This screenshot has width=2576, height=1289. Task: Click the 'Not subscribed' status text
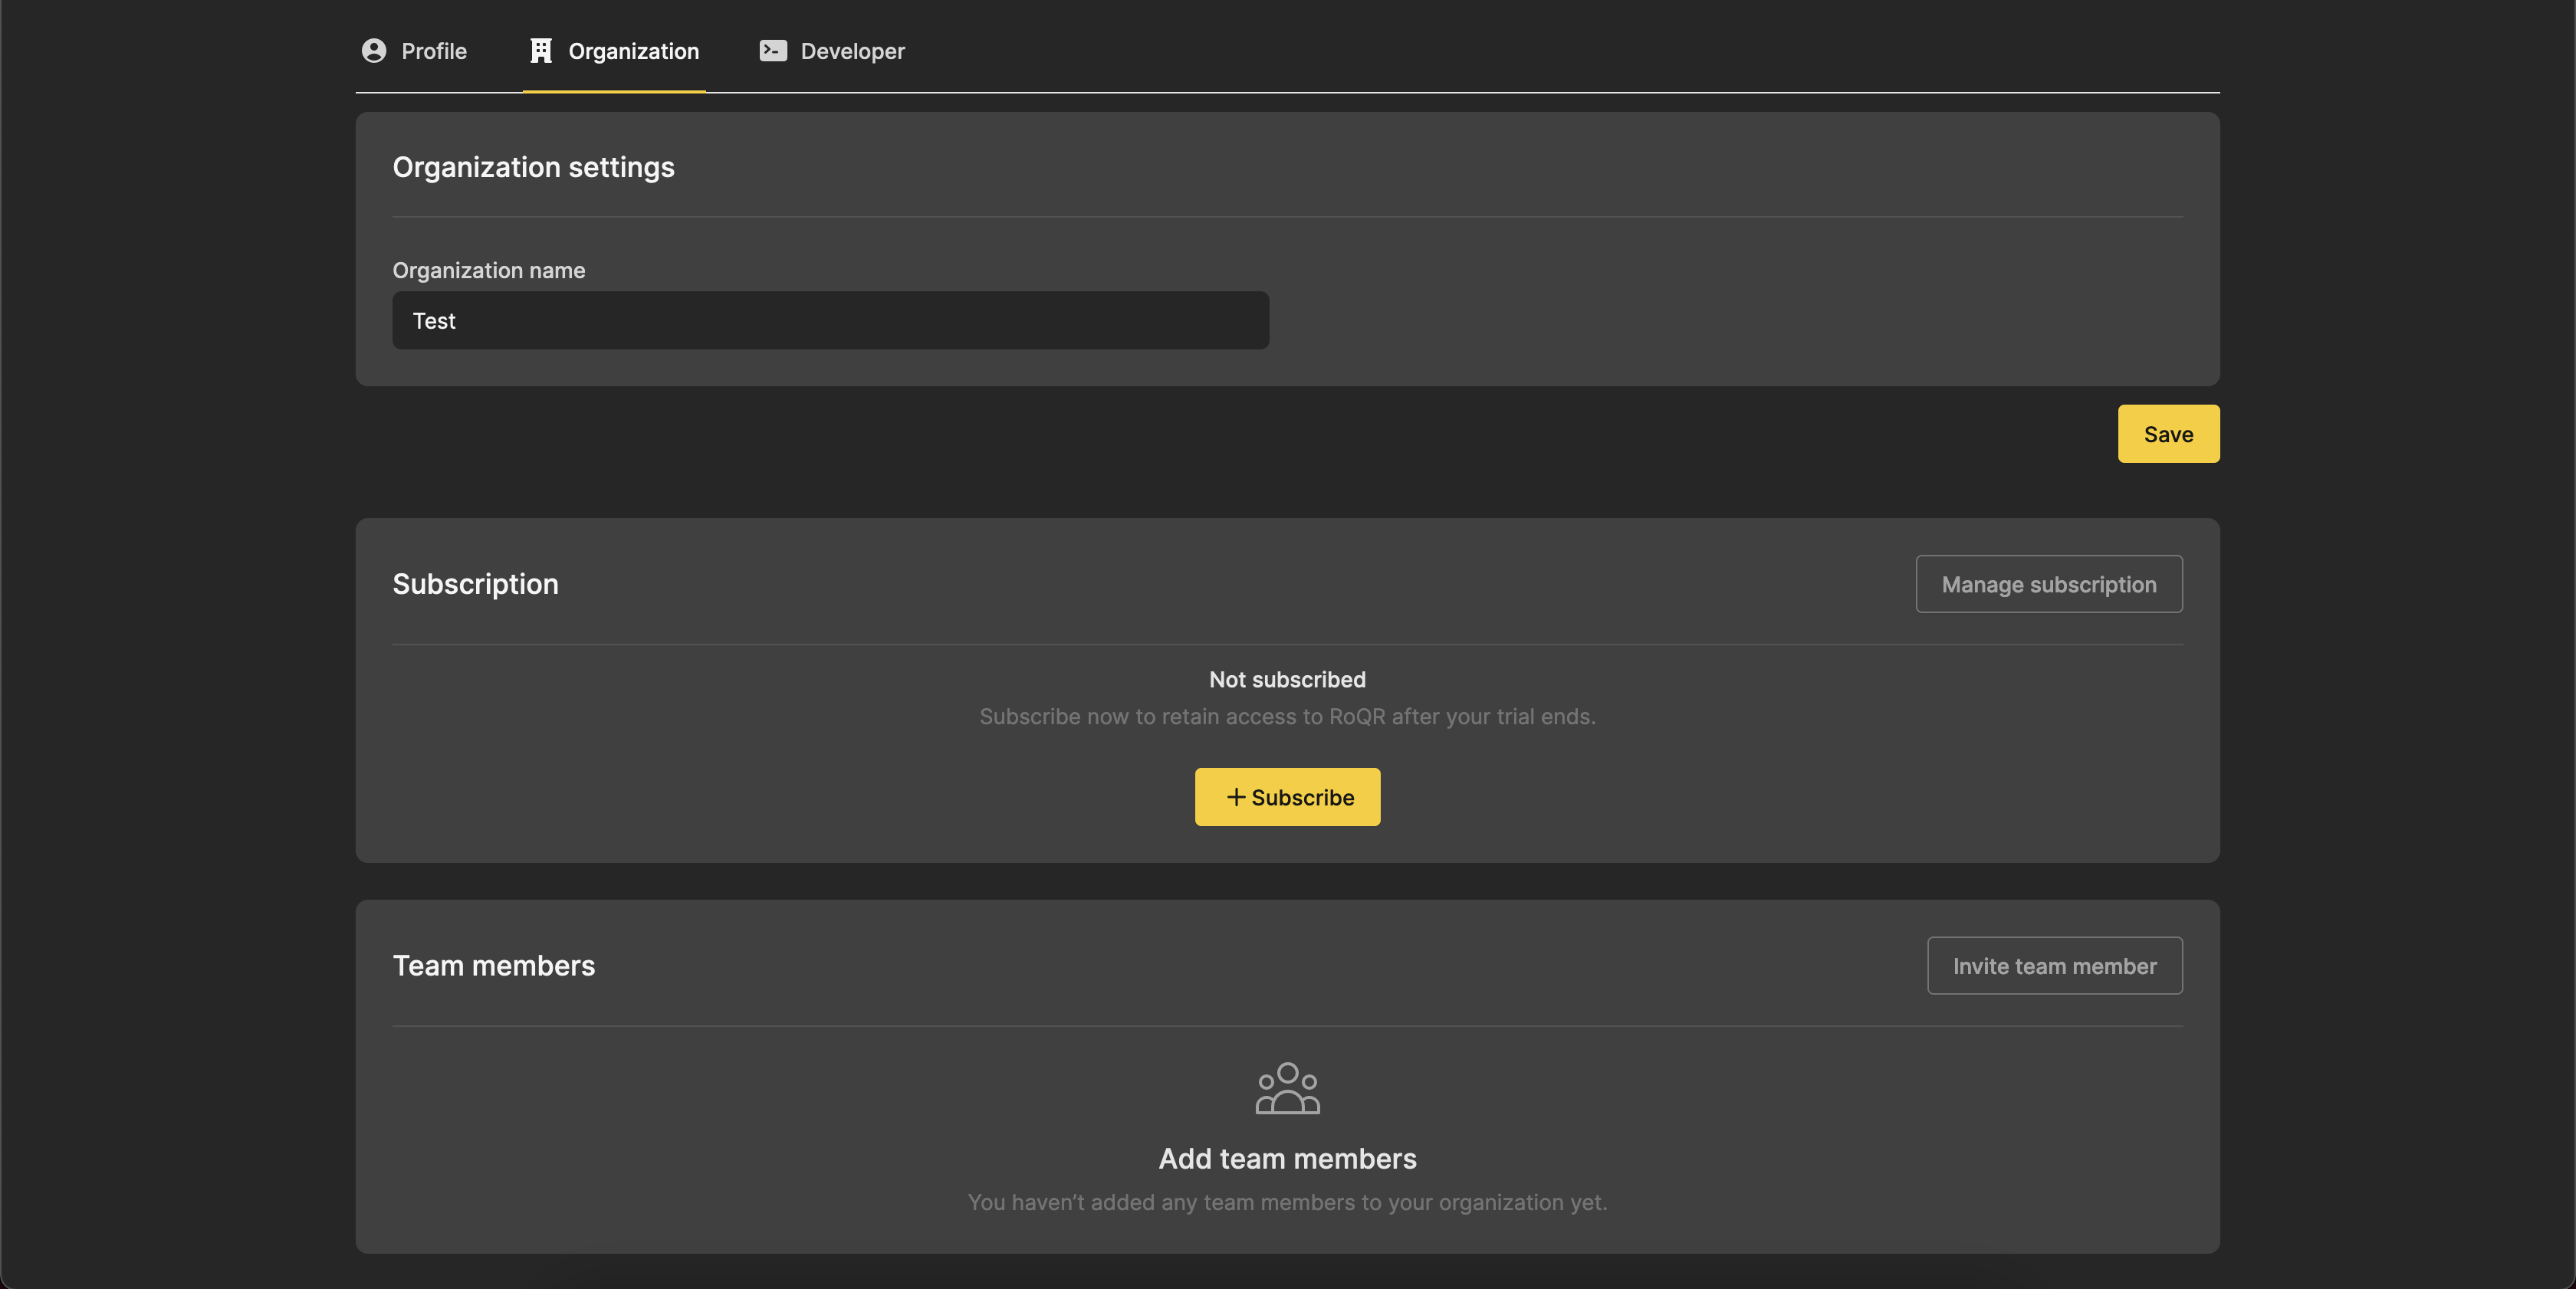(x=1287, y=680)
